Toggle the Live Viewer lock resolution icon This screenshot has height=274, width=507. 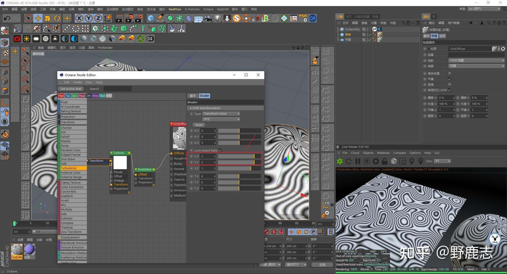(384, 161)
